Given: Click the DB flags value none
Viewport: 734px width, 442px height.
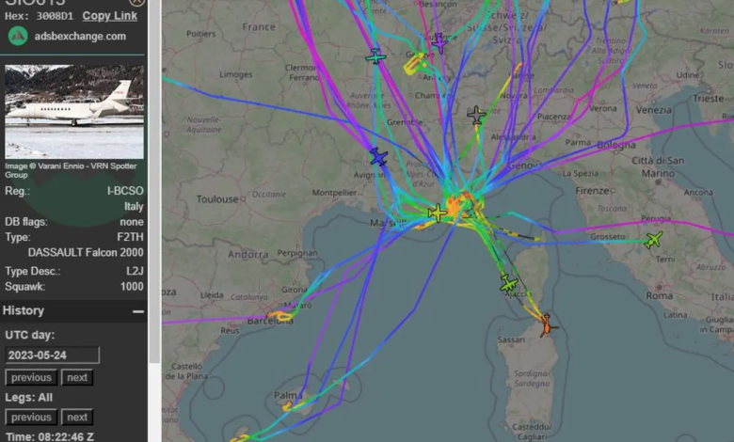Looking at the screenshot, I should (132, 222).
